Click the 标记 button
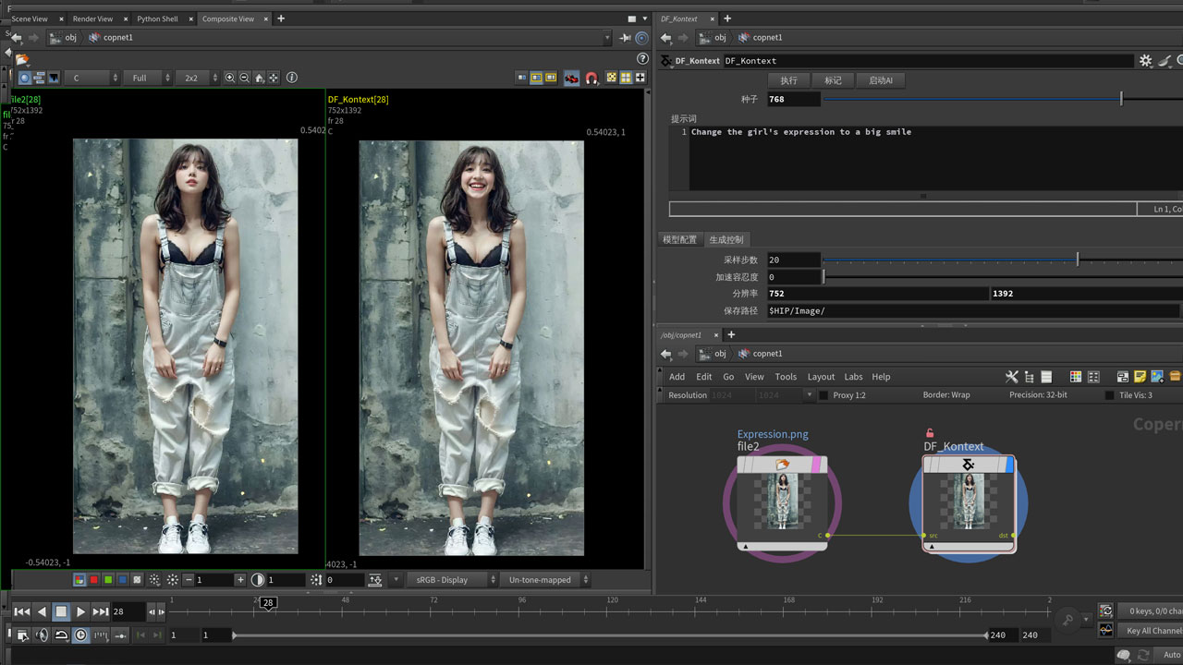1183x665 pixels. pos(833,80)
